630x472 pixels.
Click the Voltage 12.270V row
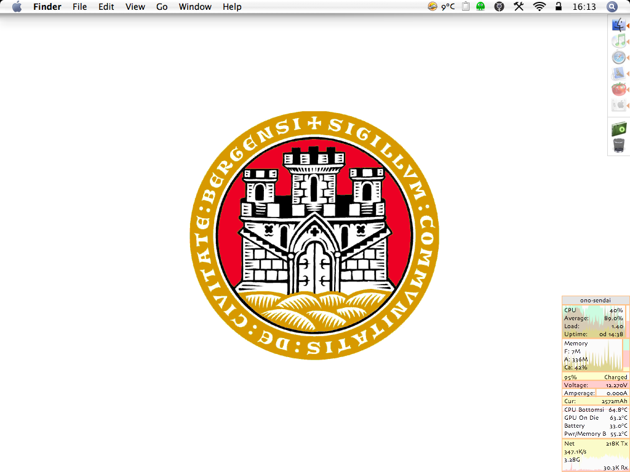tap(596, 385)
